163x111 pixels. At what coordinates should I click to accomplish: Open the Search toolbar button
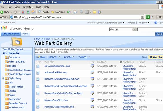point(43,12)
